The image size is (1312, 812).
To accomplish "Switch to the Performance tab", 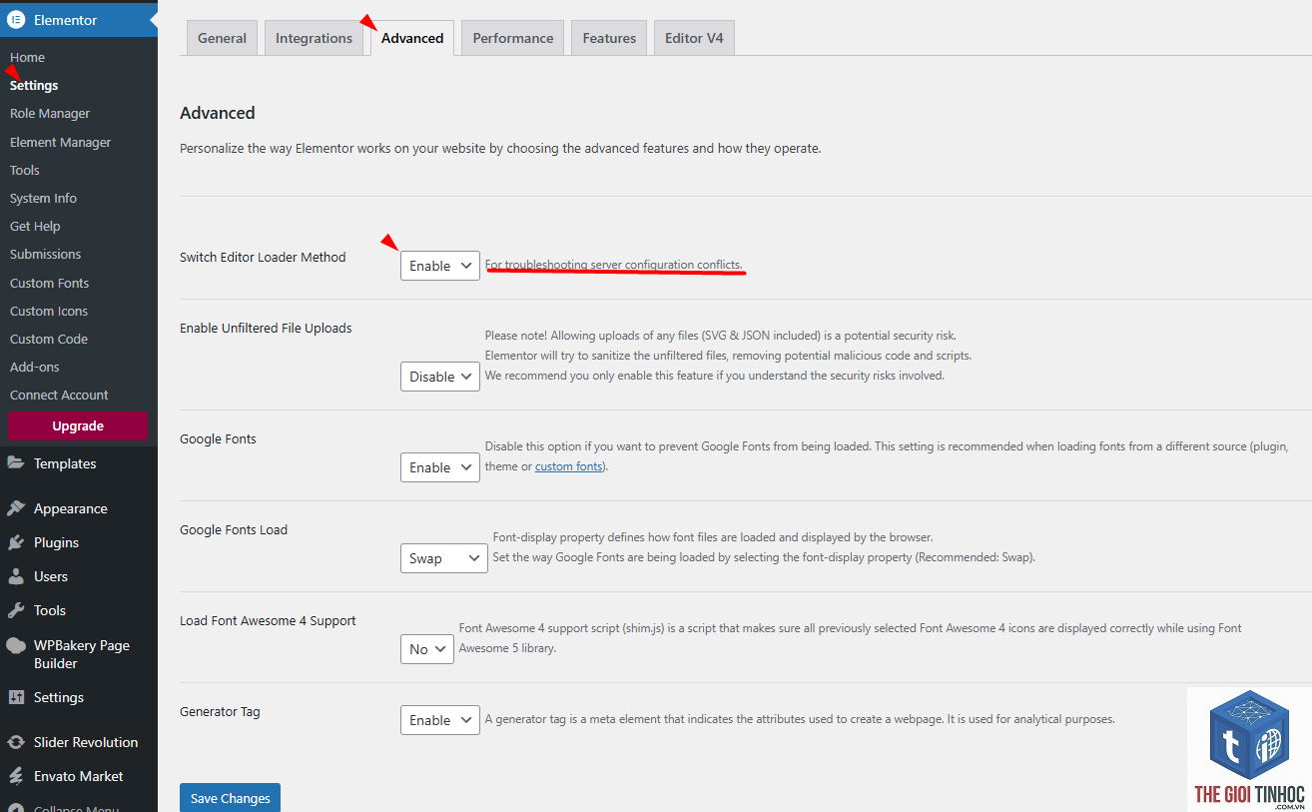I will (513, 38).
